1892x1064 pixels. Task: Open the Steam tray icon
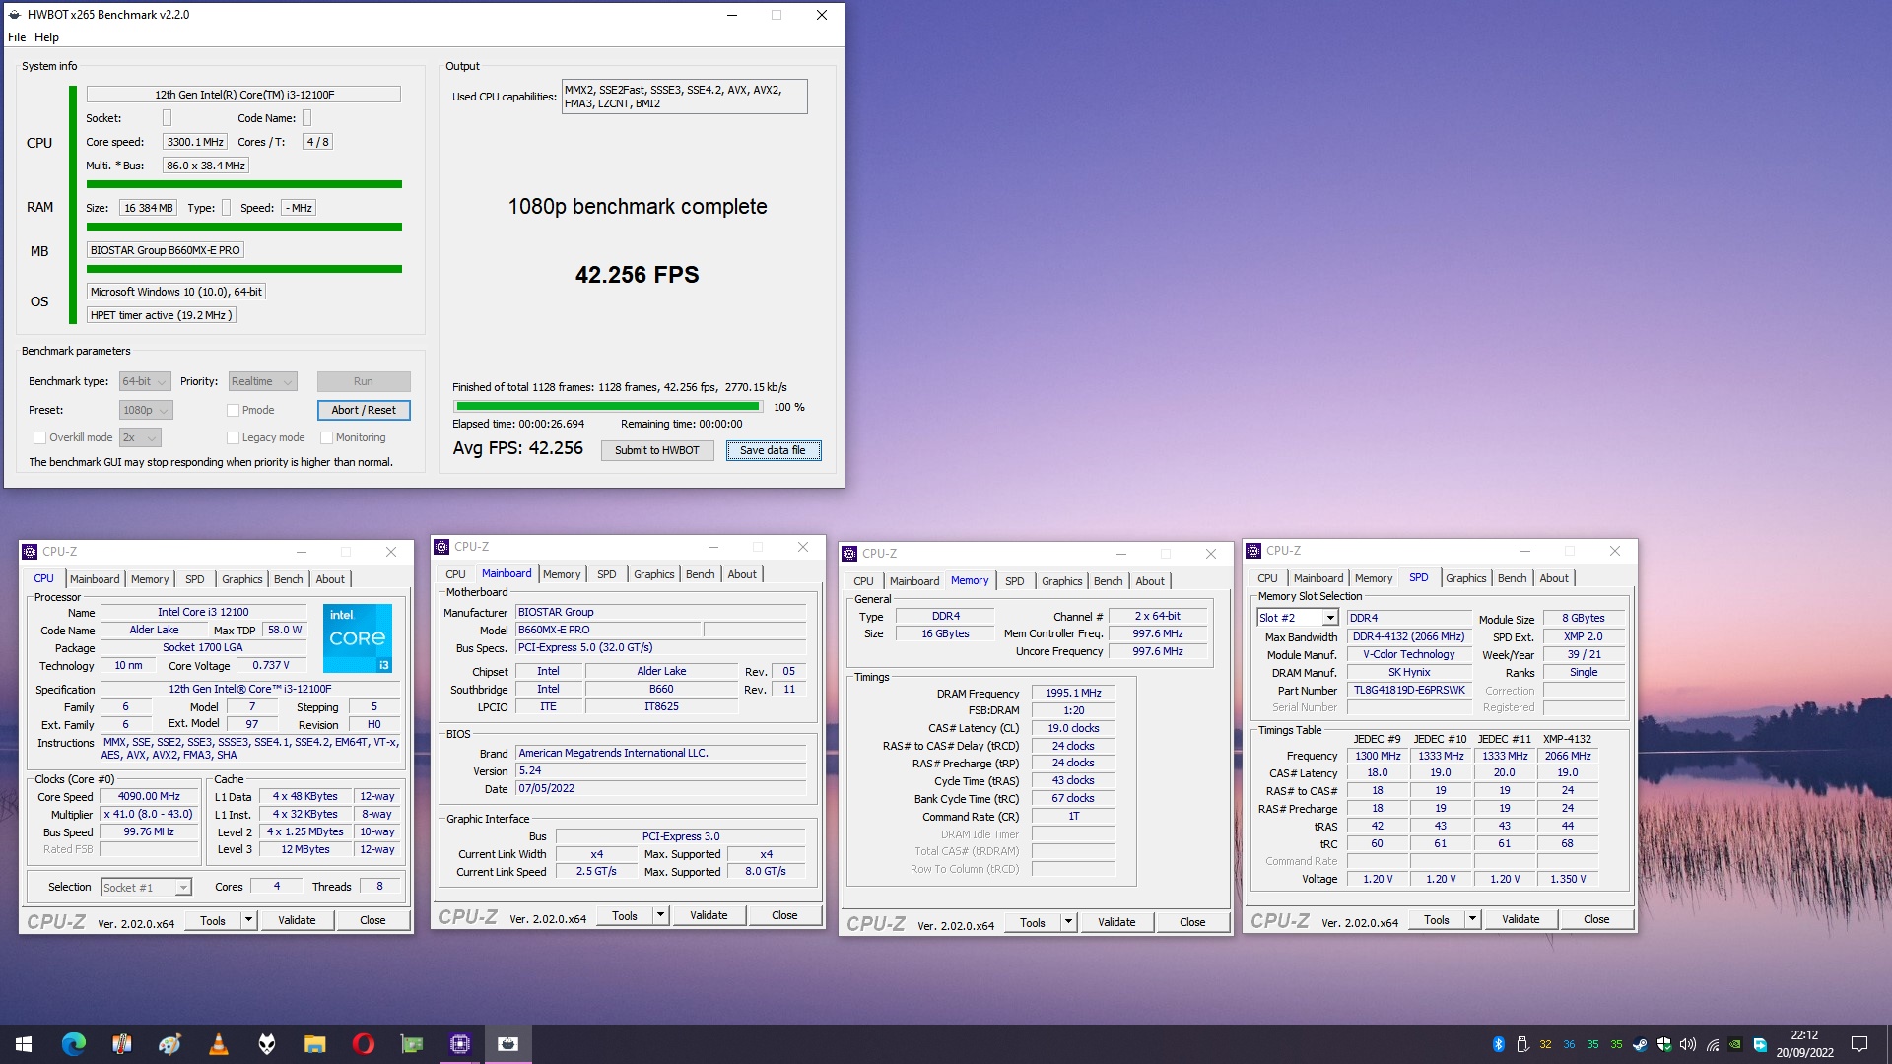1640,1044
